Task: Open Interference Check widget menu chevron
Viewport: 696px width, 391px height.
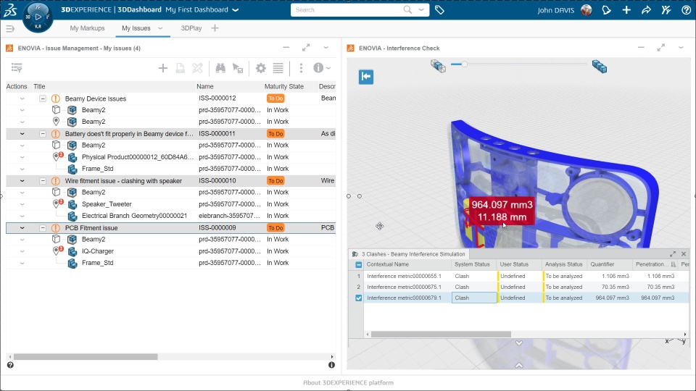Action: (x=681, y=48)
